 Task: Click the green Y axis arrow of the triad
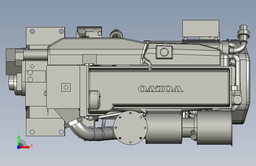pos(19,141)
